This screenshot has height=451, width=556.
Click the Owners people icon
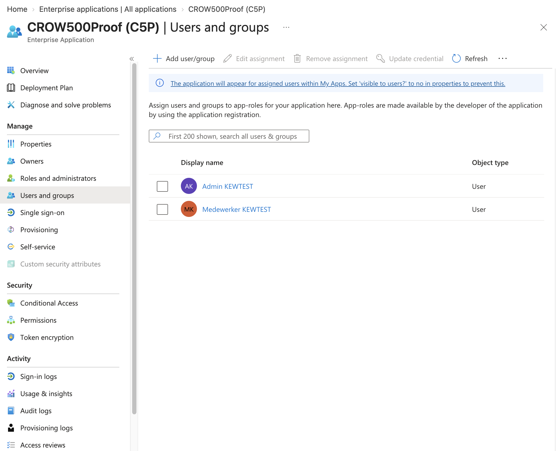(x=11, y=161)
